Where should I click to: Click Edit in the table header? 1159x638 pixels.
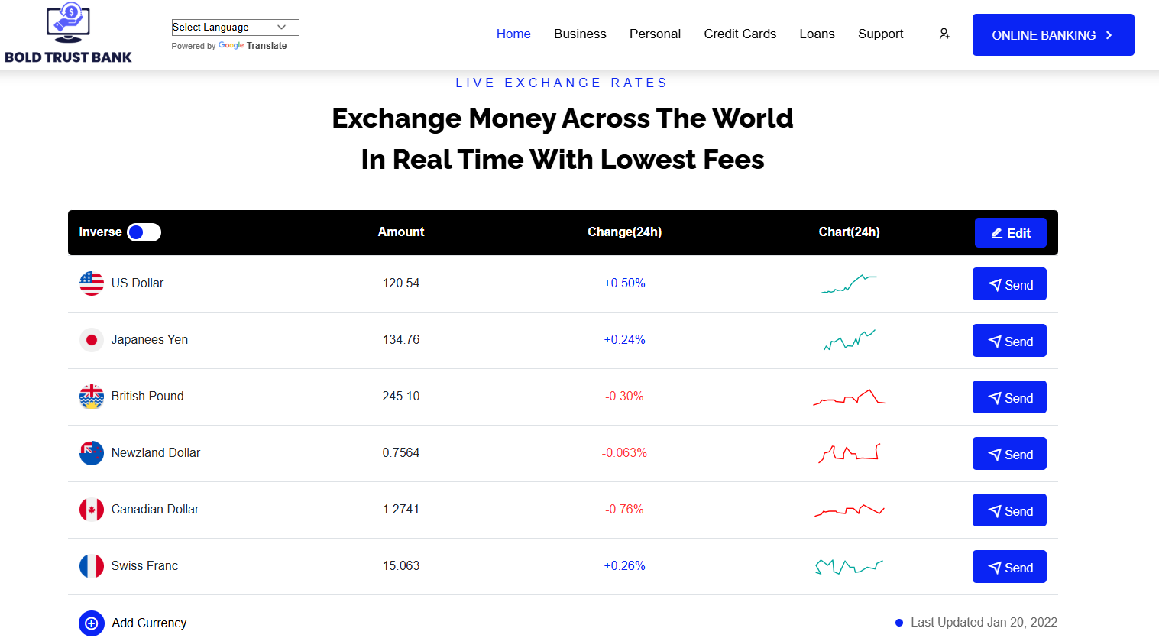[1010, 233]
